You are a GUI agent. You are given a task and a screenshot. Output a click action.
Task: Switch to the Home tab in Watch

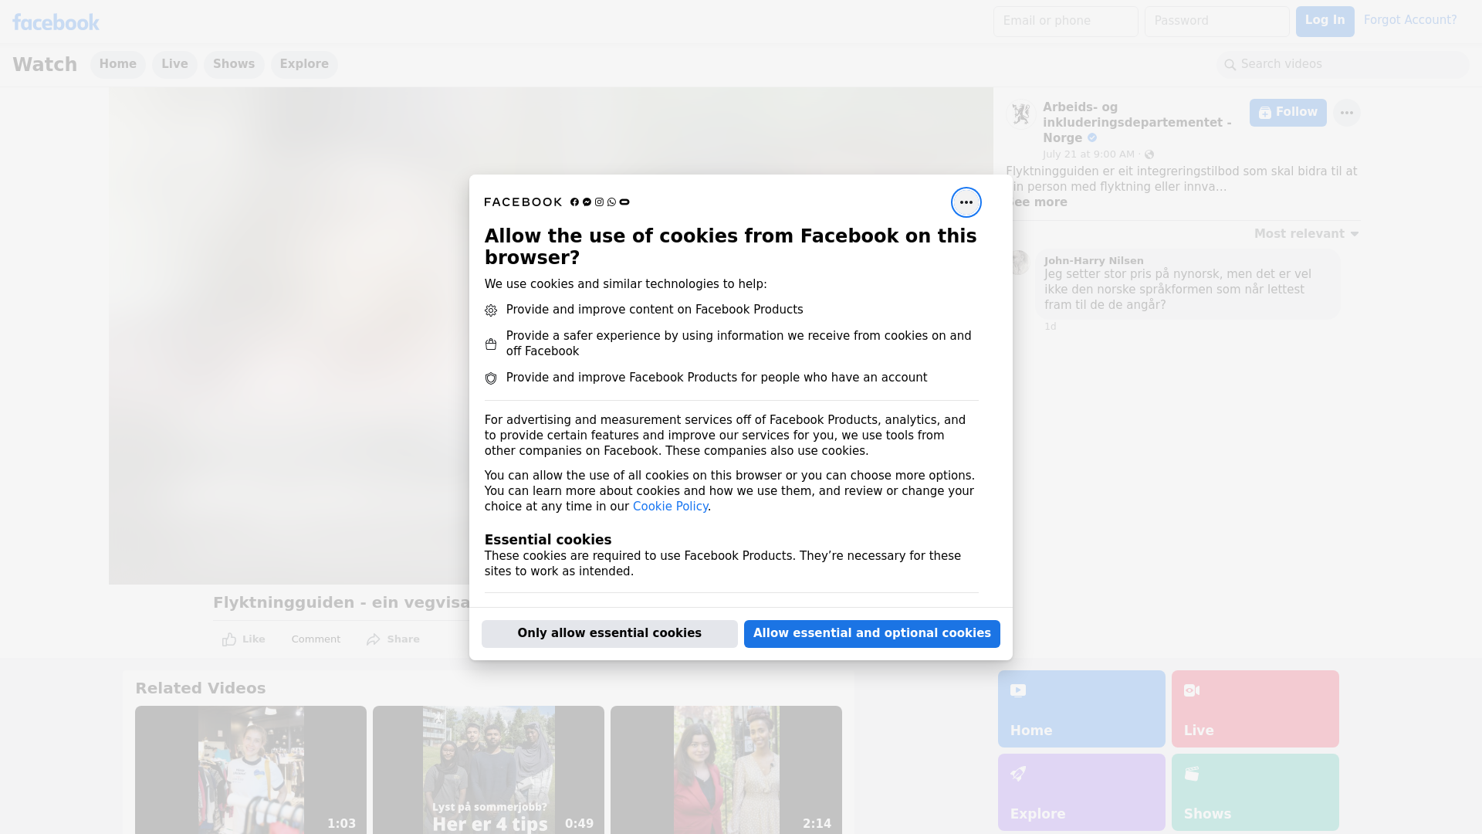click(x=117, y=64)
